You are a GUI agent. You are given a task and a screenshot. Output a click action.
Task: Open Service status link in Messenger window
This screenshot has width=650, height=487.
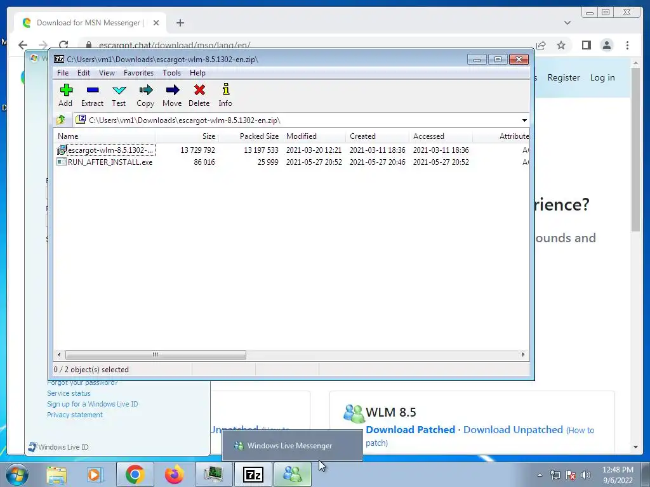coord(69,393)
